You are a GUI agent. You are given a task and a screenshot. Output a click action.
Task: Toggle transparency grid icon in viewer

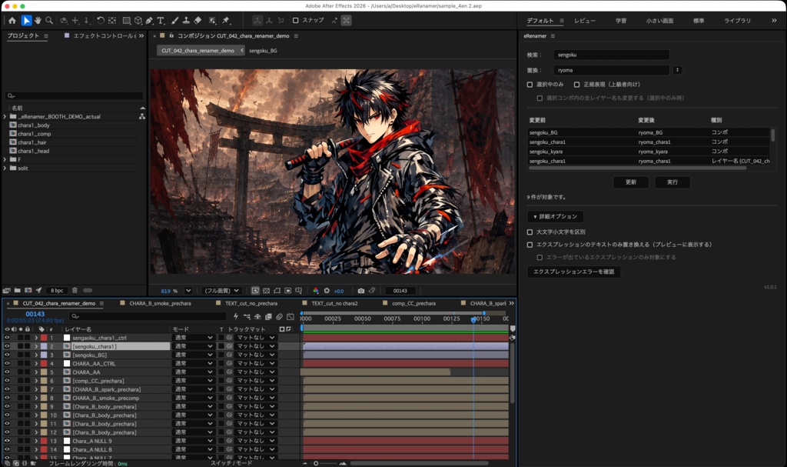tap(266, 291)
